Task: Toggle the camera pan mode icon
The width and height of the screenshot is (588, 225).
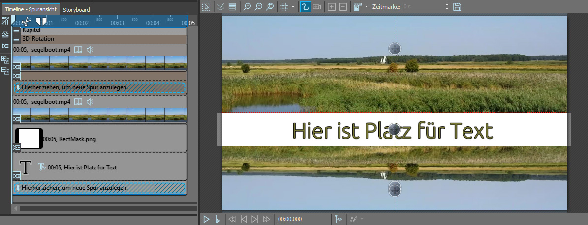Action: coord(317,7)
